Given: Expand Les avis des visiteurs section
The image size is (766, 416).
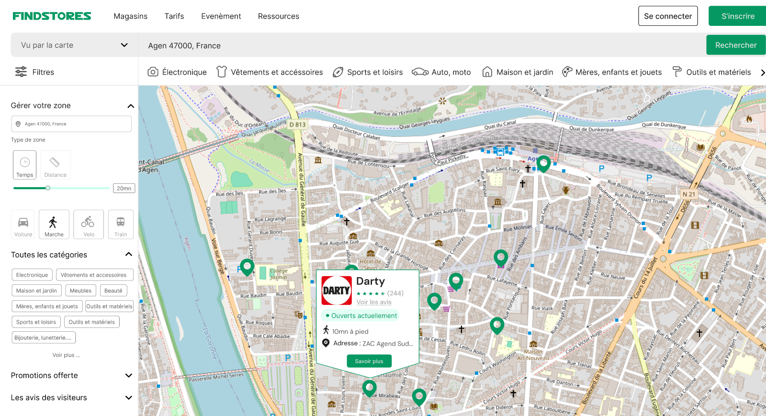Looking at the screenshot, I should tap(128, 398).
